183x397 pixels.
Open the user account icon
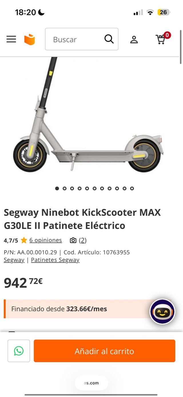click(x=134, y=40)
